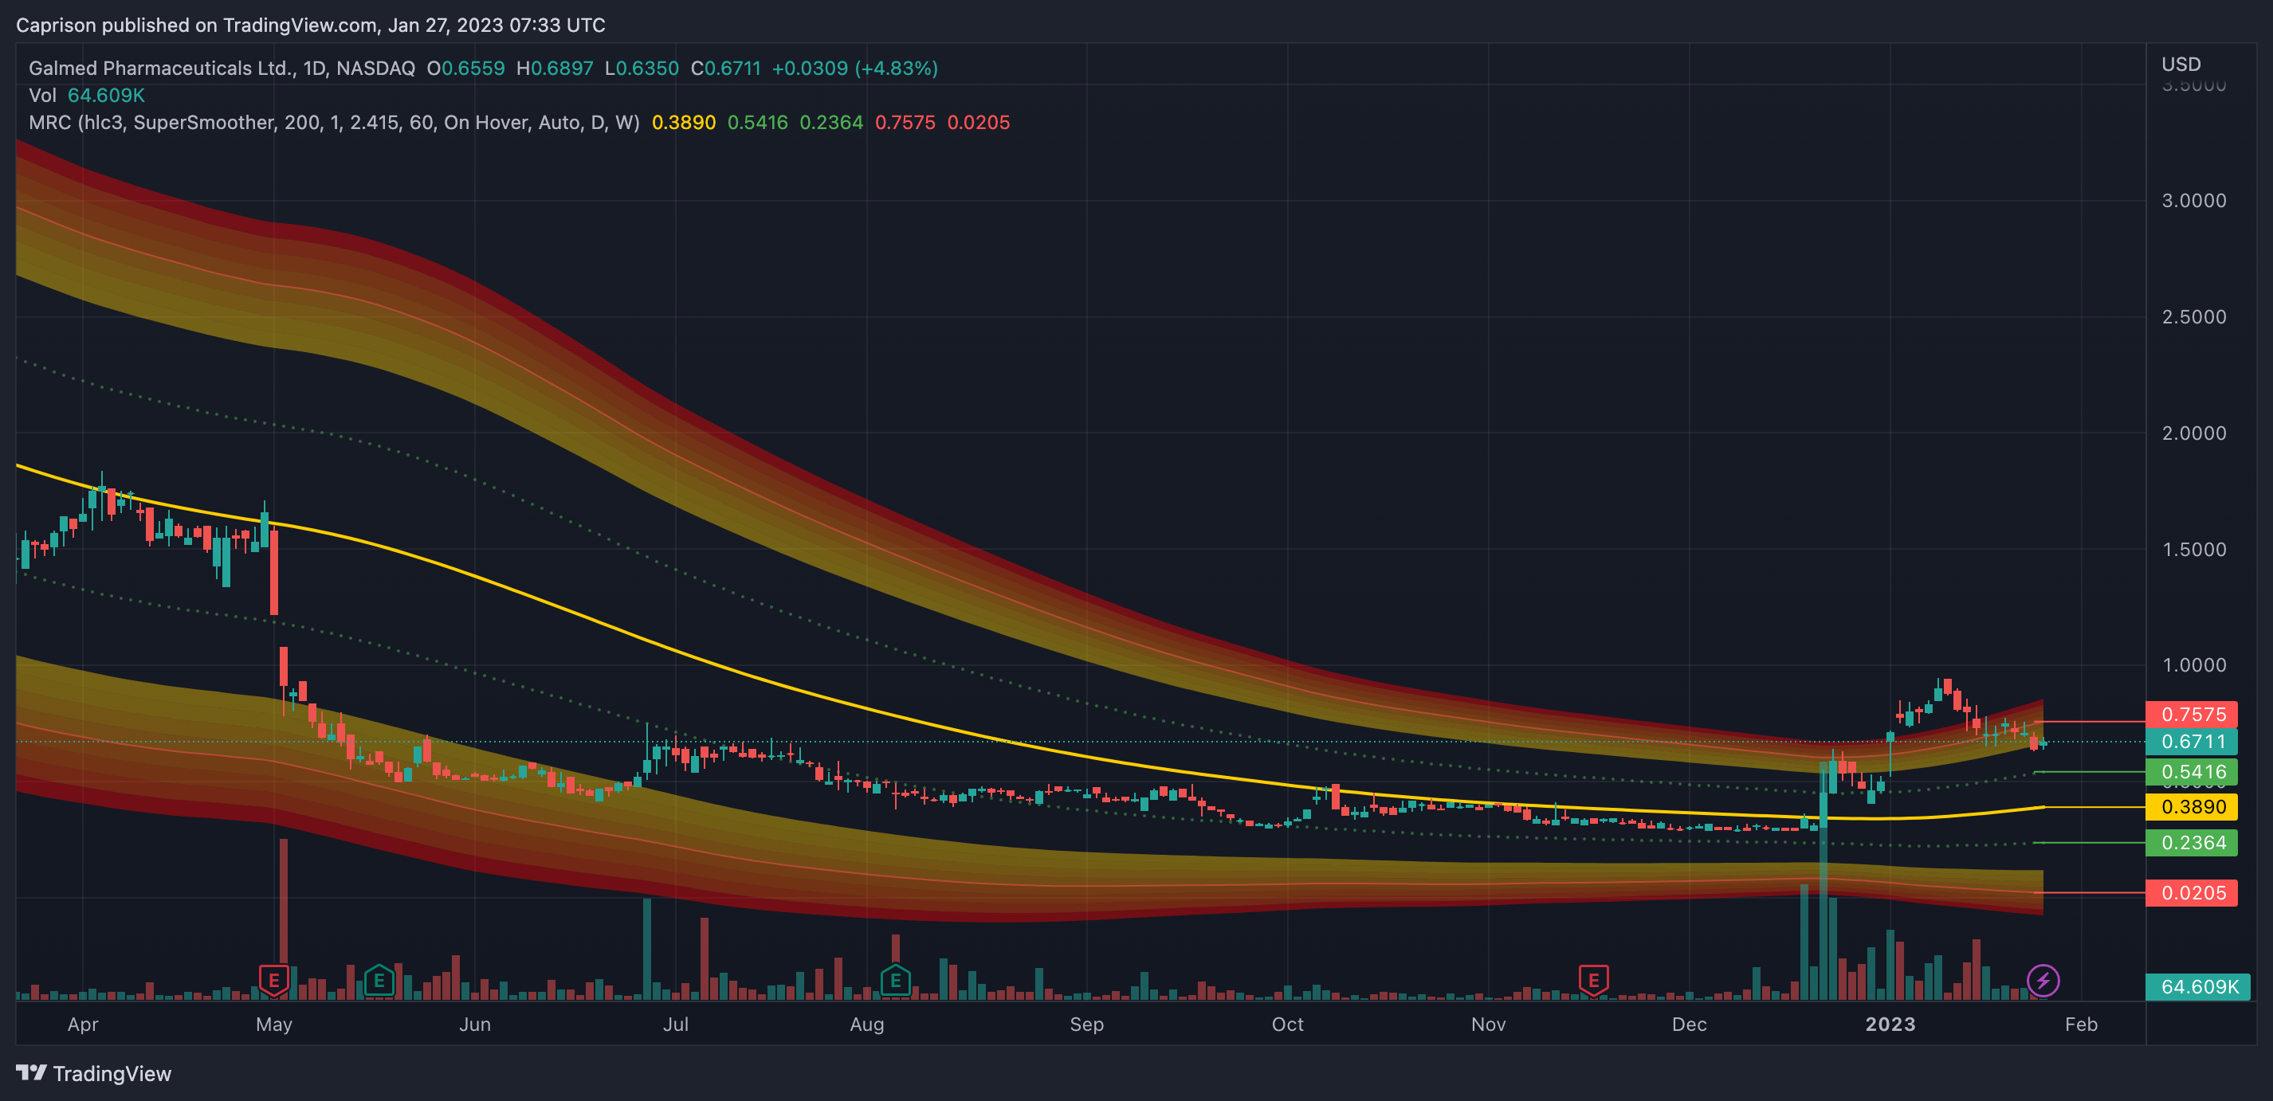Click the MRC indicator legend name
Image resolution: width=2273 pixels, height=1101 pixels.
[x=49, y=123]
